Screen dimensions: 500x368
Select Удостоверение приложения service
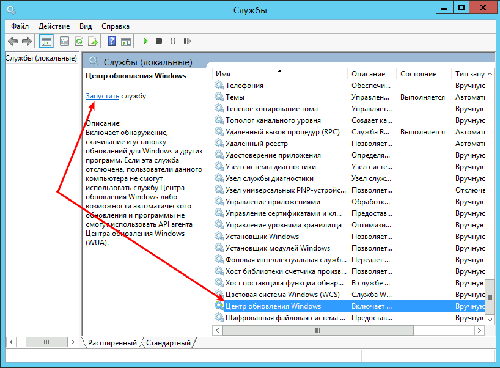tap(349, 155)
